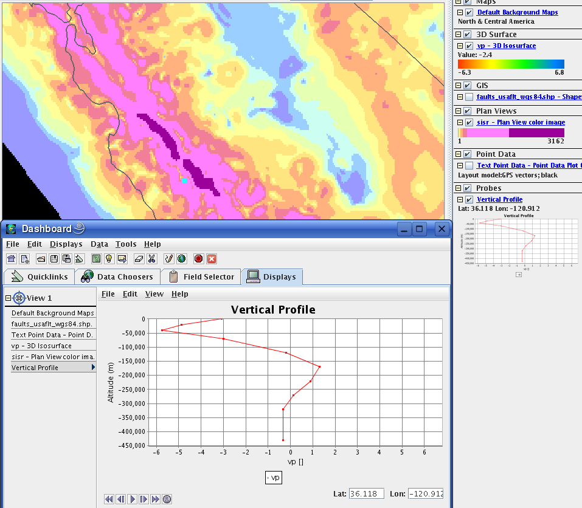Click the vp isosurface color bar
The image size is (582, 508).
511,64
